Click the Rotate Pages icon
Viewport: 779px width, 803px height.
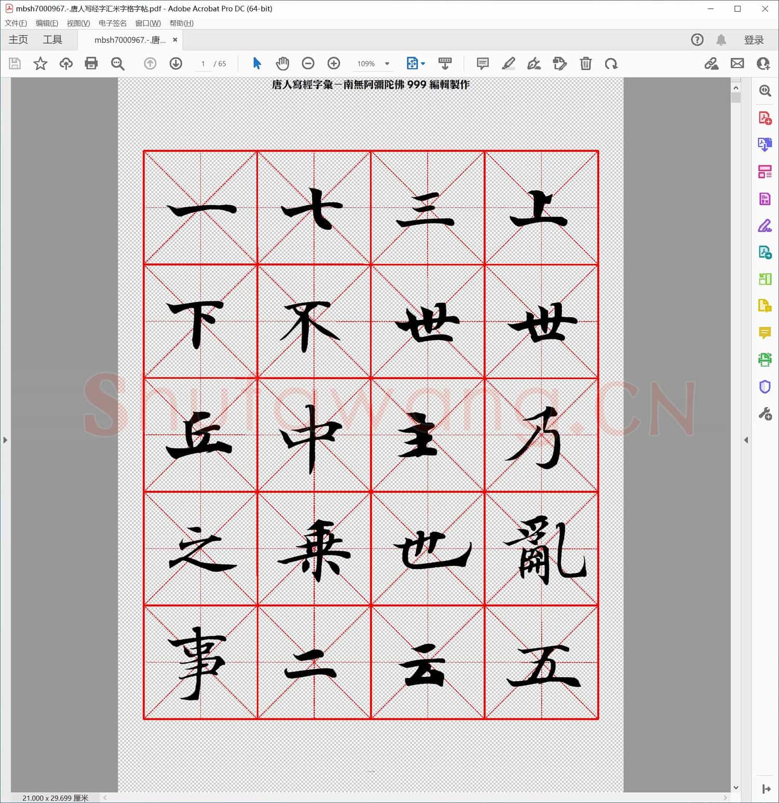click(612, 63)
